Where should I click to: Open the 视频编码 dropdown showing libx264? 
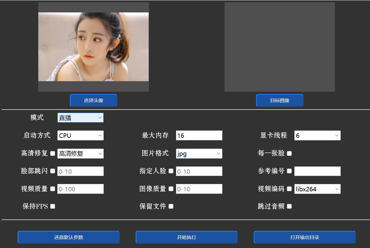coord(317,189)
